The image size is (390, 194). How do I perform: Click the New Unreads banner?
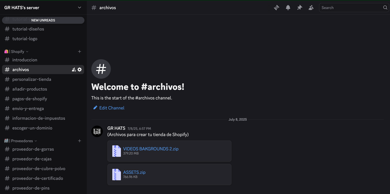[x=43, y=20]
